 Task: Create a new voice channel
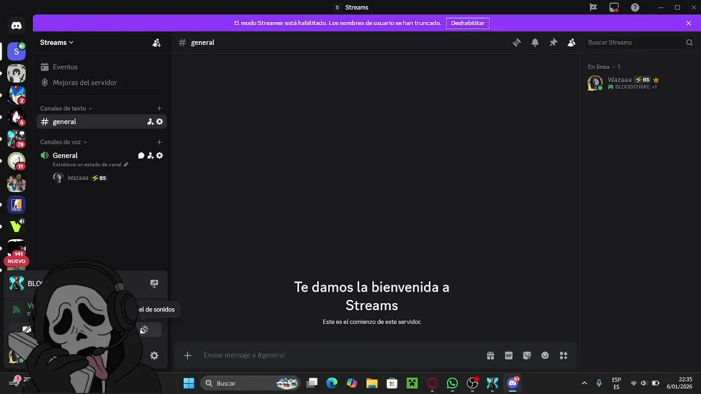[159, 142]
